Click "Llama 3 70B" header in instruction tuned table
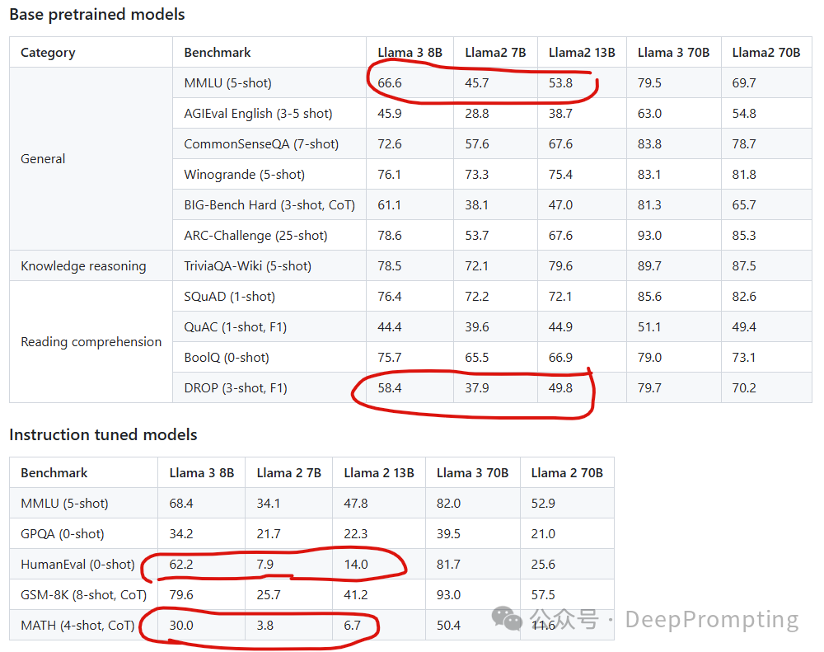 click(x=473, y=473)
